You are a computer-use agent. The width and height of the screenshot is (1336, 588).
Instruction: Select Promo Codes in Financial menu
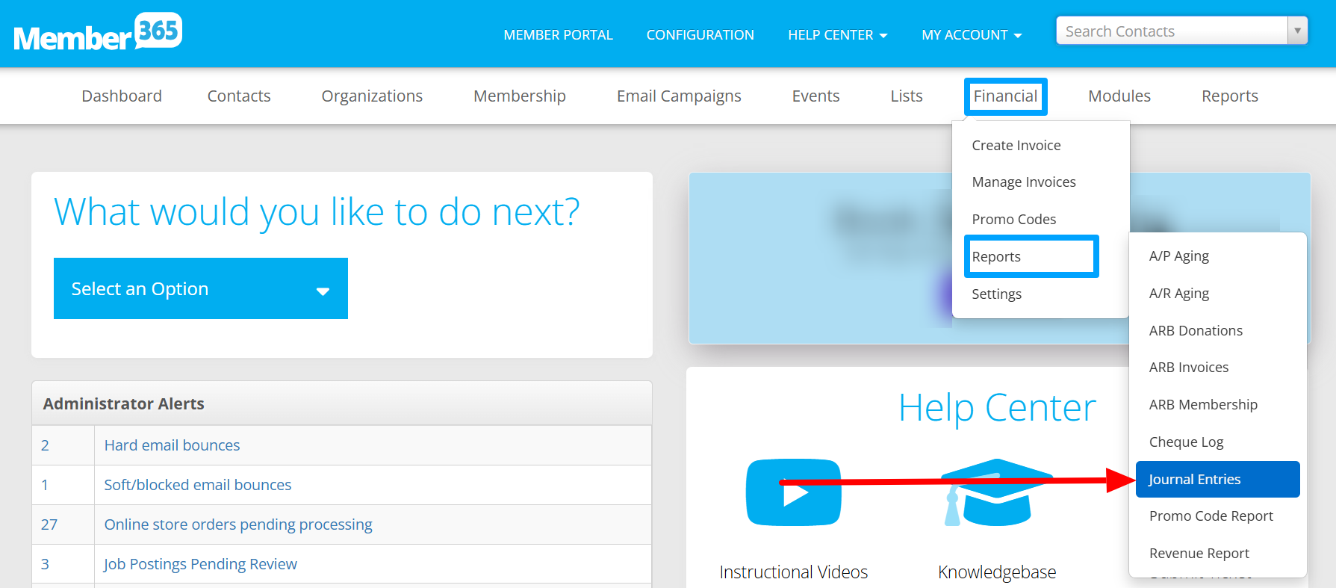[1014, 219]
